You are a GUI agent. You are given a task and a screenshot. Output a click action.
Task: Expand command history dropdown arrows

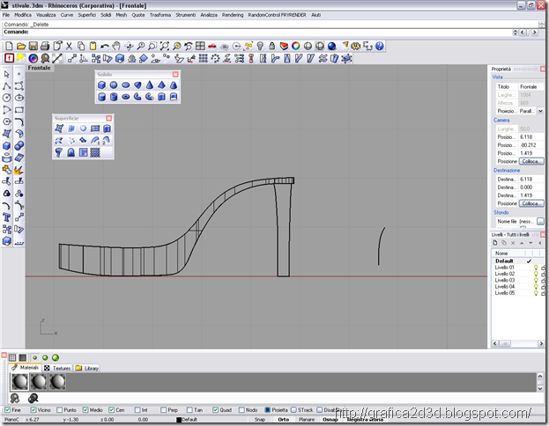tap(515, 33)
